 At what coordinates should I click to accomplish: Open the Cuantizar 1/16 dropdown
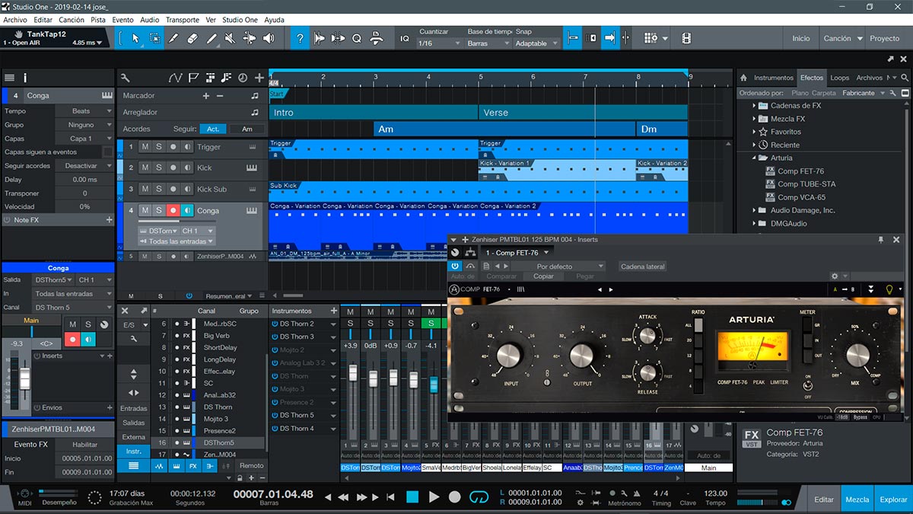tap(440, 43)
